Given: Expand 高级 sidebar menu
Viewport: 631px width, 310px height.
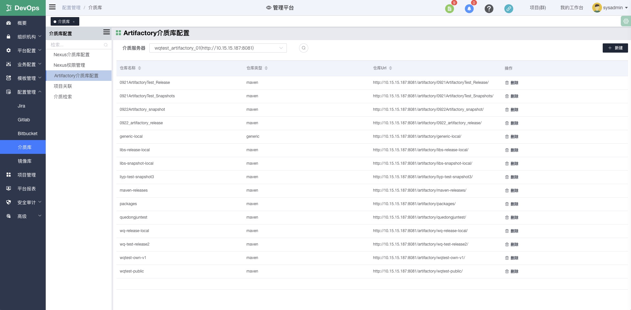Looking at the screenshot, I should tap(23, 216).
